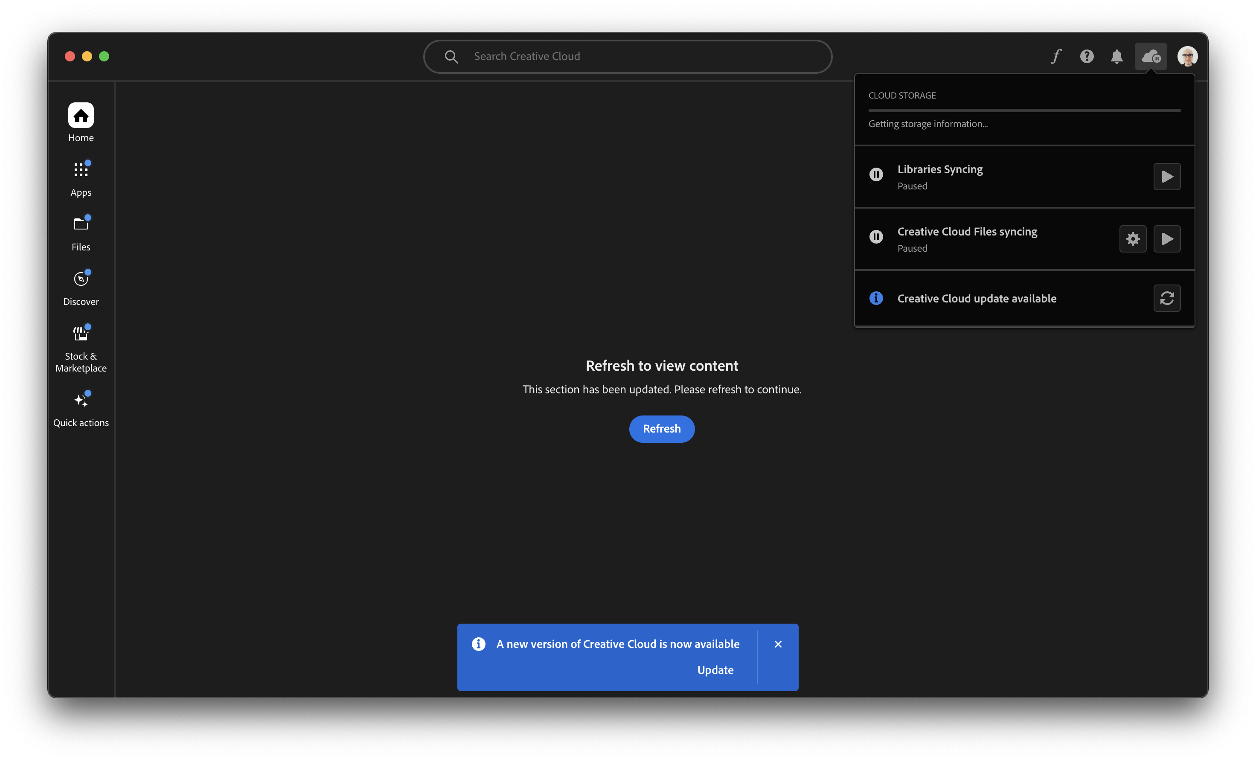Screen dimensions: 1256x761
Task: Dismiss the new version notification
Action: point(778,644)
